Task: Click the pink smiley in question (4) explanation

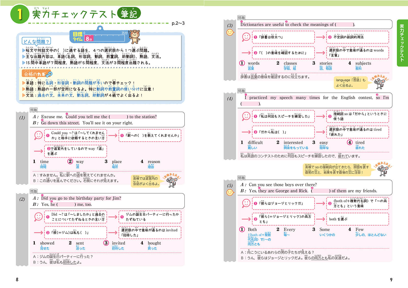Action: click(246, 116)
